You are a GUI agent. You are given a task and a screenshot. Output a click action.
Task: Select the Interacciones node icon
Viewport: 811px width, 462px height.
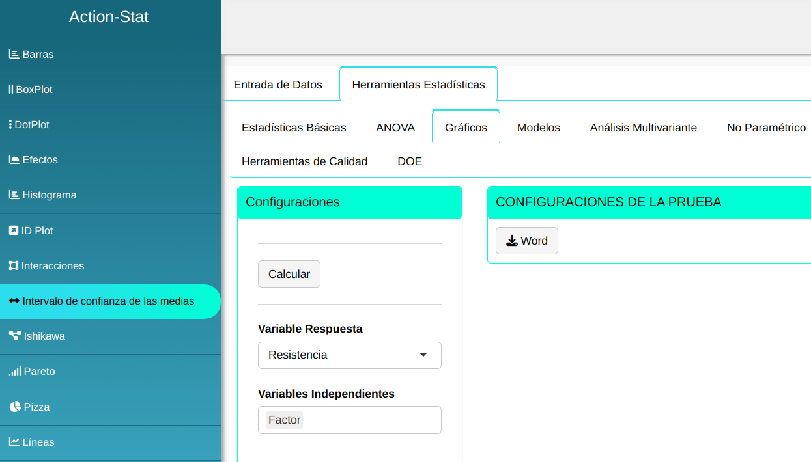coord(13,265)
